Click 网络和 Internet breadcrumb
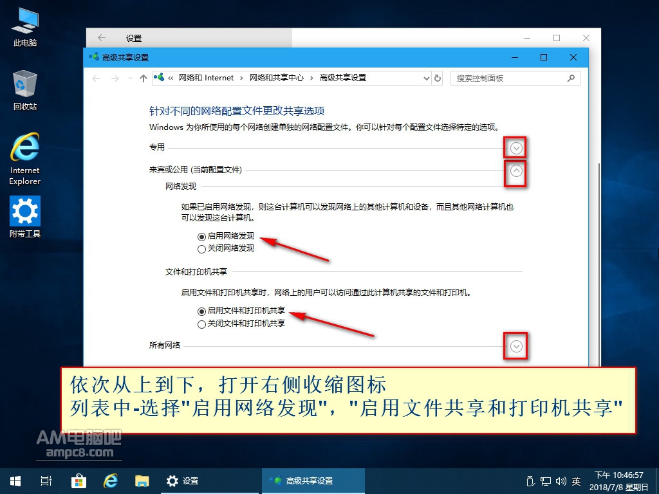Viewport: 659px width, 494px height. (207, 78)
